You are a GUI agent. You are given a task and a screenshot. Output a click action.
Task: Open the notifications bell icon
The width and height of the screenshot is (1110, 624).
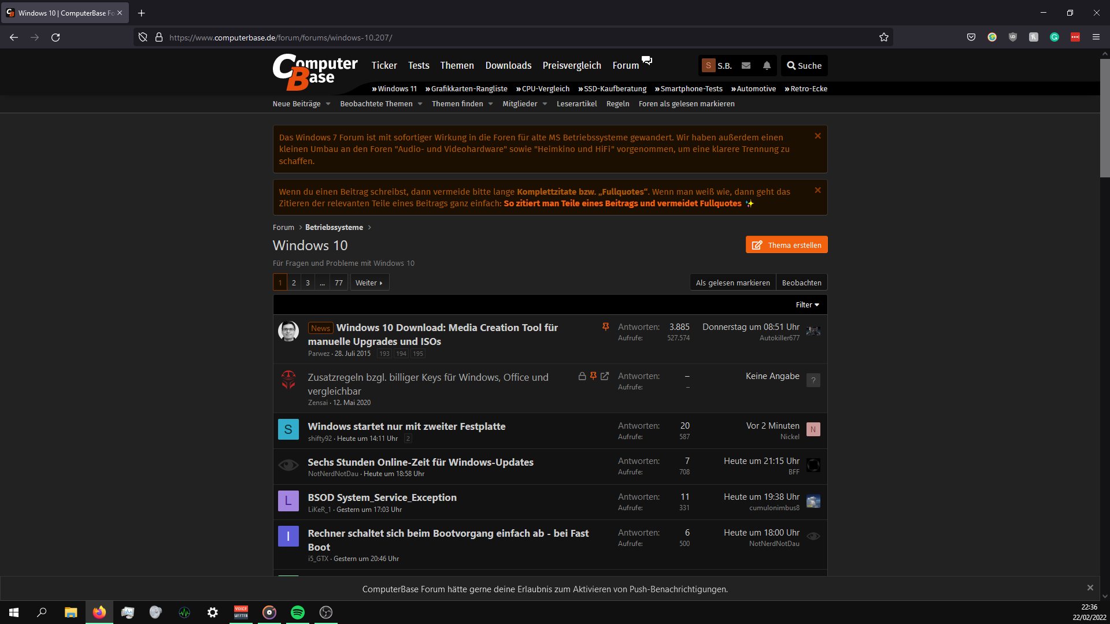pos(767,65)
